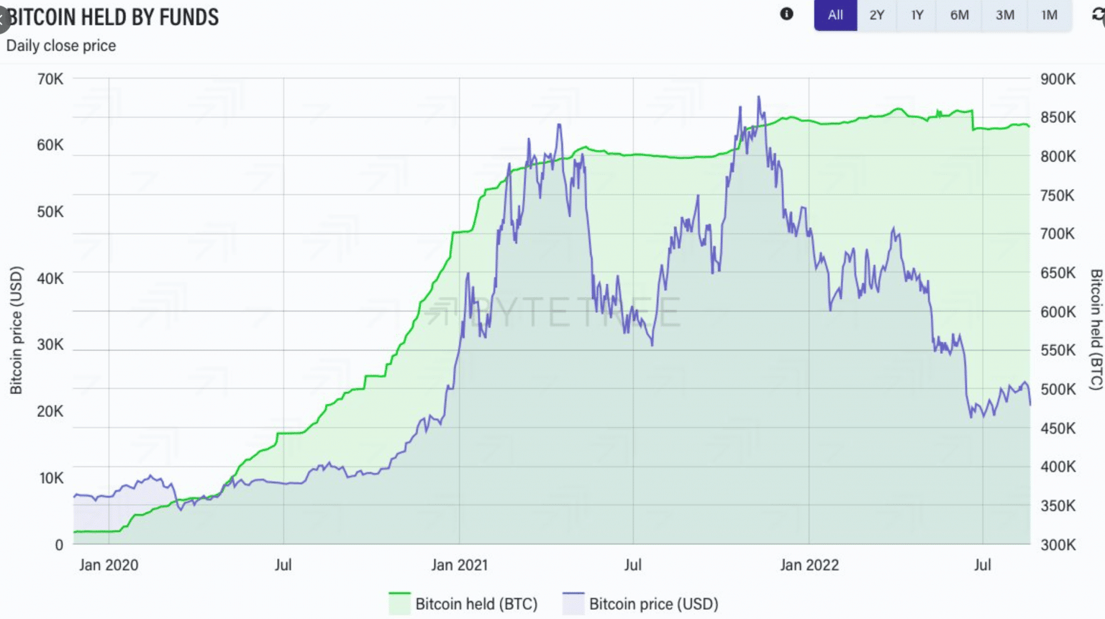Click the Jan 2022 x-axis label
1105x619 pixels.
click(x=809, y=565)
